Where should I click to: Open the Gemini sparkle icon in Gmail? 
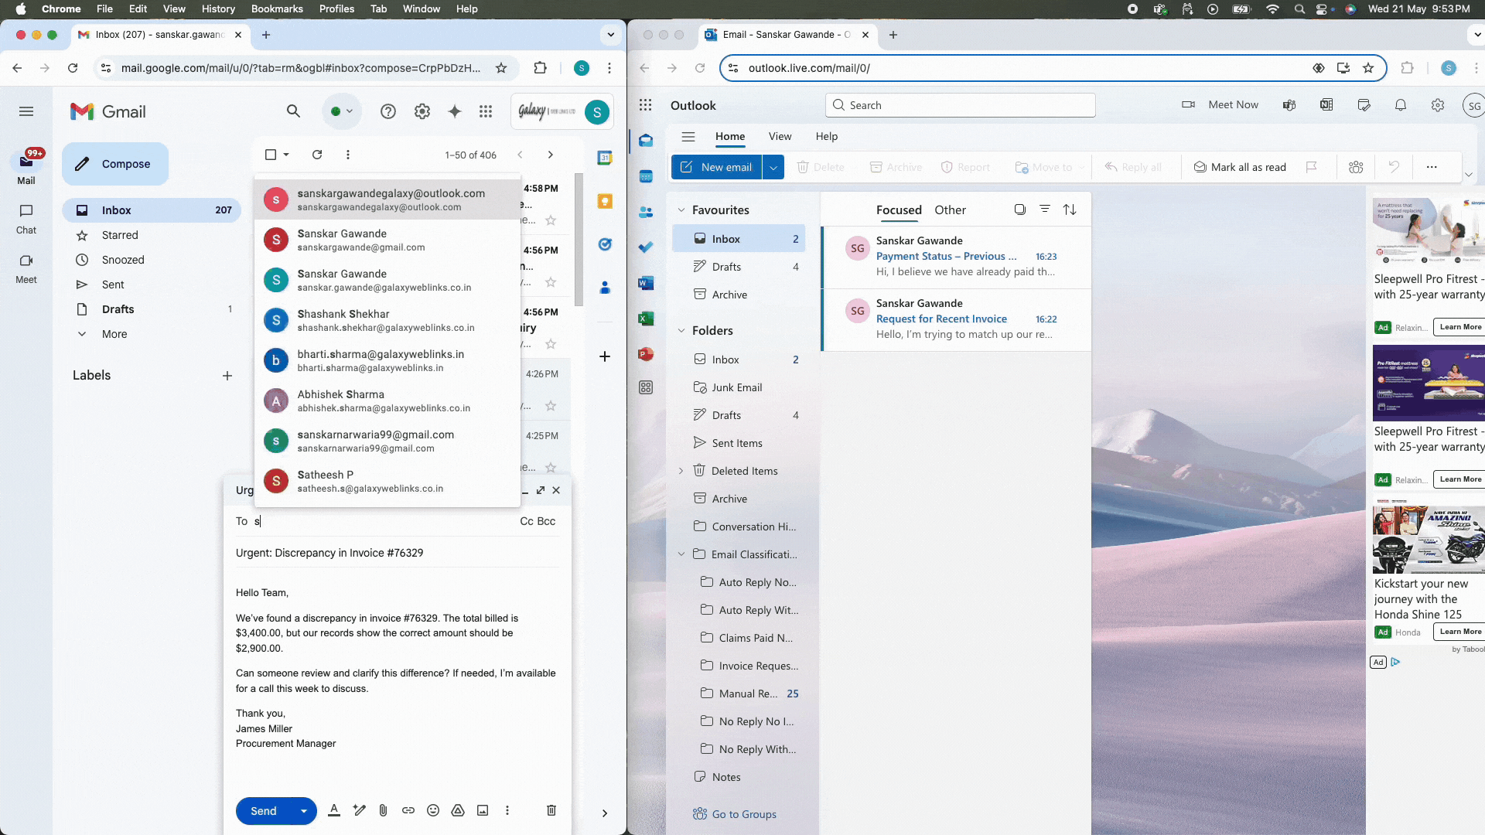point(455,111)
